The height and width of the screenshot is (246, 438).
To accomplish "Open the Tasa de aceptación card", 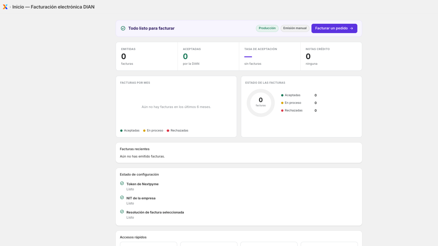I will coord(270,56).
